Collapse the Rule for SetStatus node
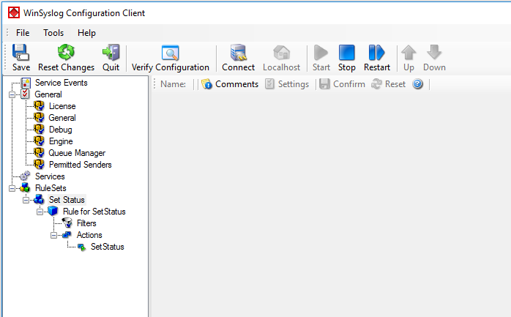 pyautogui.click(x=40, y=212)
